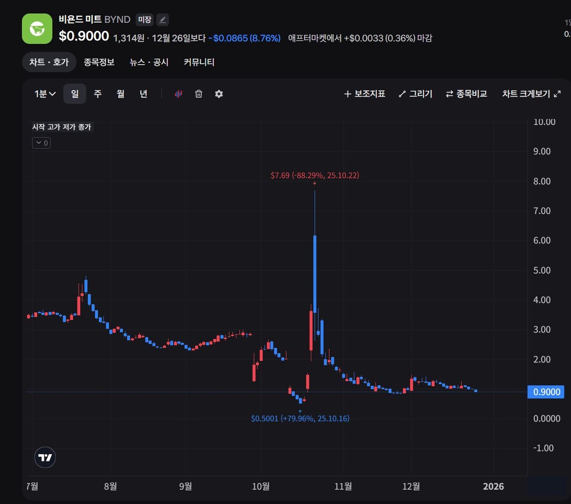Click the Beyond Meat green logo icon
The height and width of the screenshot is (504, 571).
(37, 29)
